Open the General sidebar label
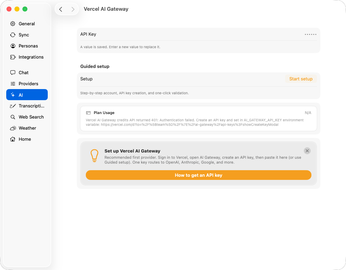Viewport: 346px width, 270px height. [x=27, y=24]
